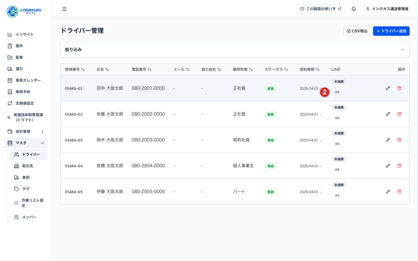Sort by 氏名 column
418x261 pixels.
pyautogui.click(x=103, y=69)
